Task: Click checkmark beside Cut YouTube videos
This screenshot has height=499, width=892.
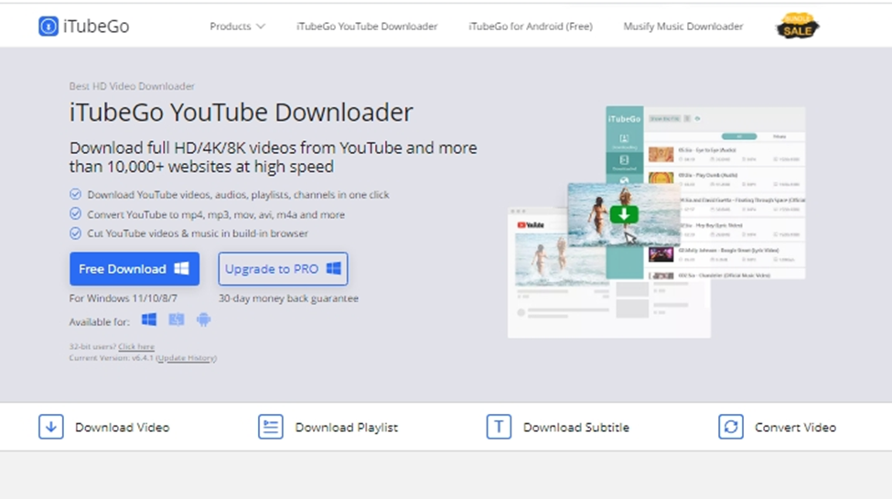Action: 75,233
